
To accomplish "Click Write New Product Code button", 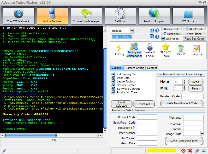I will [x=182, y=103].
